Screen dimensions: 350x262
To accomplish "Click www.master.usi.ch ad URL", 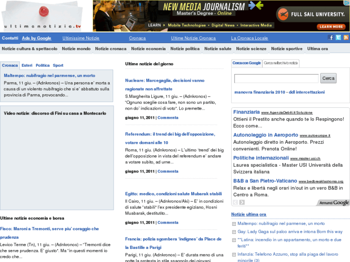I will pyautogui.click(x=305, y=159).
